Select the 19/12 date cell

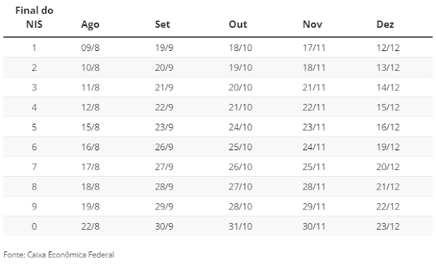coord(388,147)
